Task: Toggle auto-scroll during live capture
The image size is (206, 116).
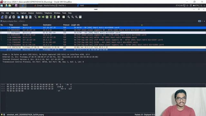Action: [x=59, y=17]
